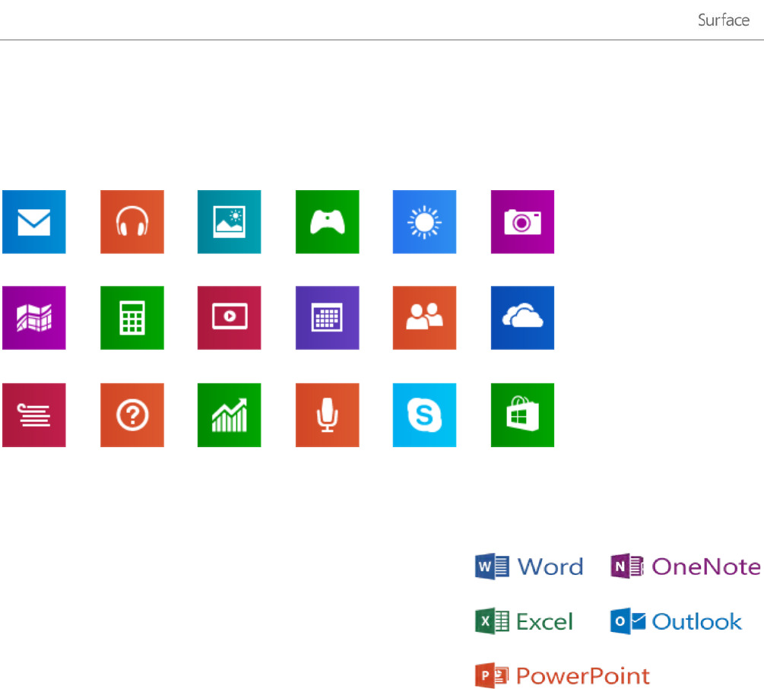Launch the OneDrive cloud tile
The height and width of the screenshot is (689, 764).
coord(522,318)
